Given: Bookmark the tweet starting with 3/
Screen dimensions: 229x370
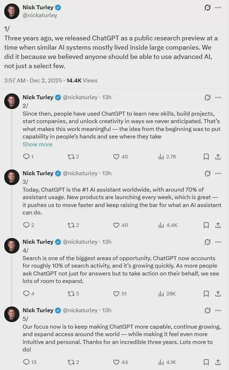Looking at the screenshot, I should (x=206, y=225).
